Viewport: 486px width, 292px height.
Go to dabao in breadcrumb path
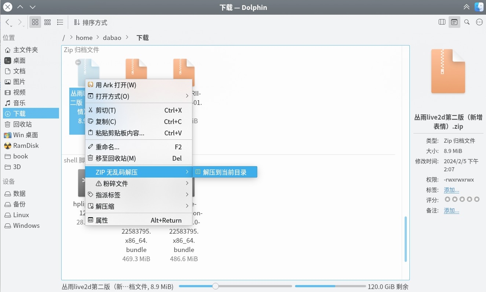pyautogui.click(x=112, y=38)
